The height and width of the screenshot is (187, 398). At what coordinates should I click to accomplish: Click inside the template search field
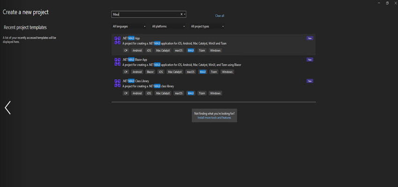145,14
